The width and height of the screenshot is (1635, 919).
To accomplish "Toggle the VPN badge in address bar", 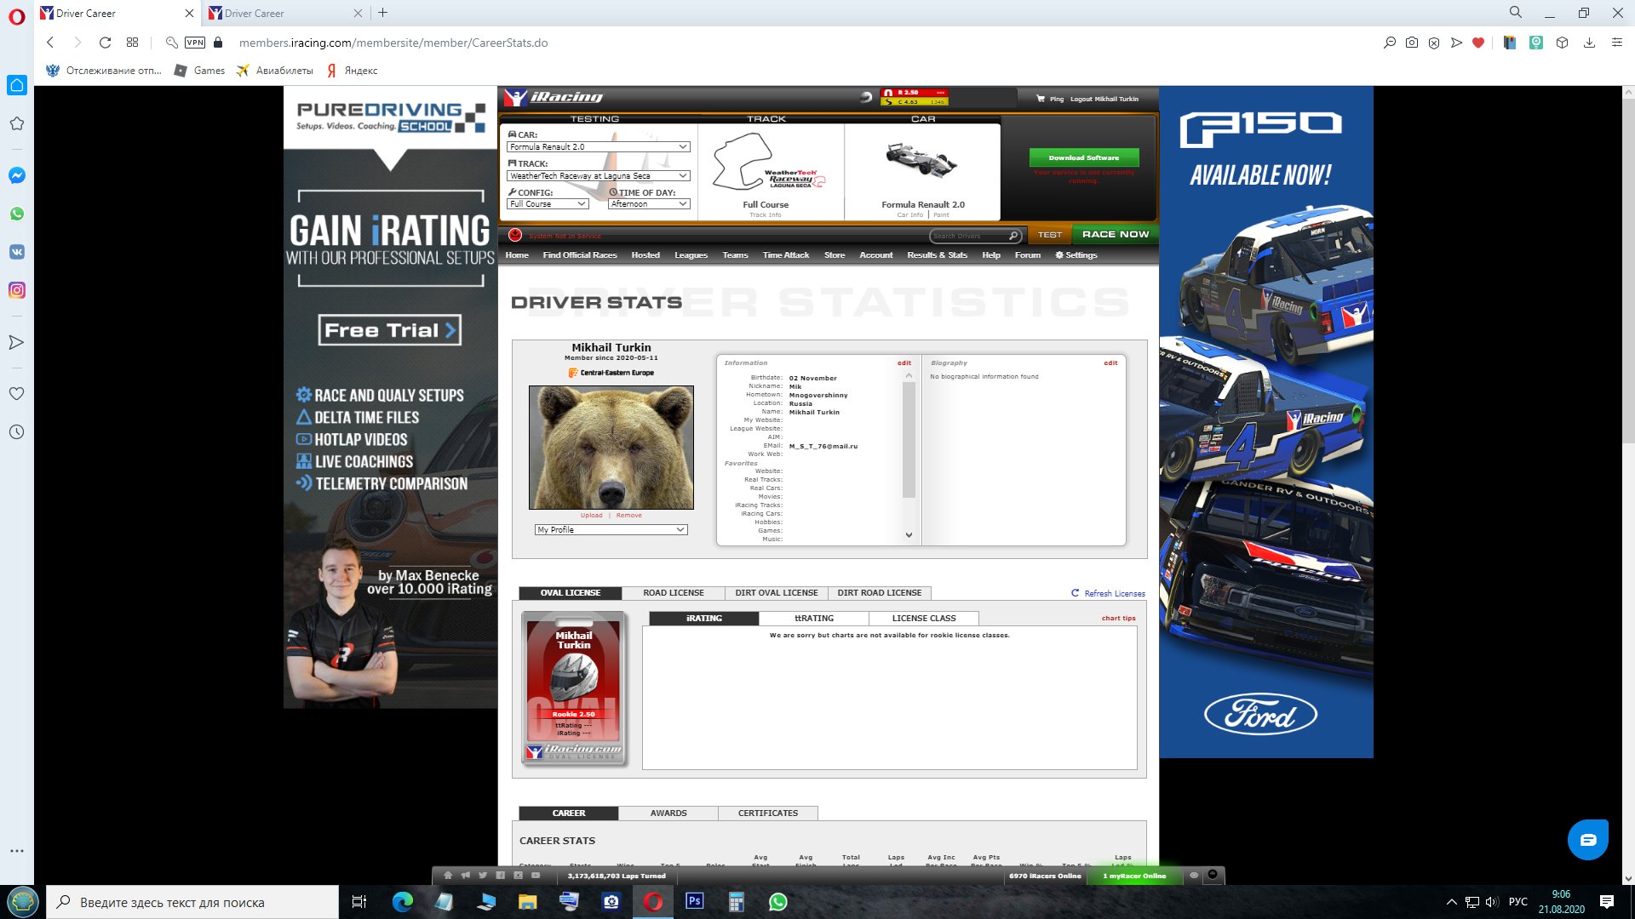I will (x=195, y=43).
